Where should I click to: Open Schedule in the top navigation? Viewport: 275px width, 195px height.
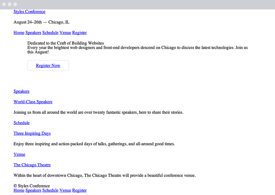coord(51,33)
